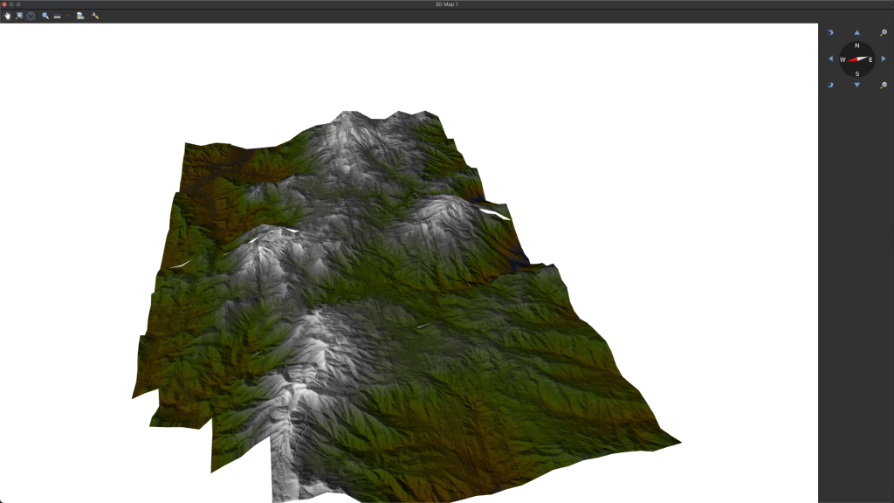Image resolution: width=894 pixels, height=503 pixels.
Task: Click the export map image icon
Action: coord(80,16)
